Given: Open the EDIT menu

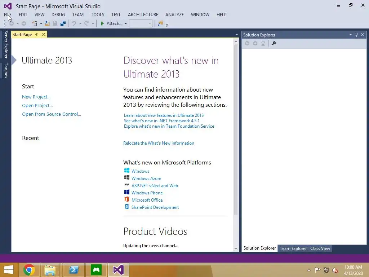Looking at the screenshot, I should [23, 14].
